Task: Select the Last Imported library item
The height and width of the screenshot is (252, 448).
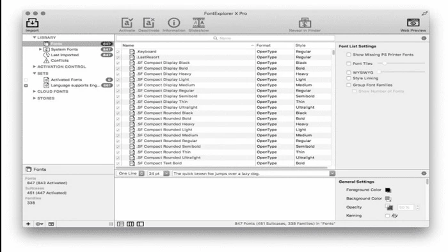Action: (x=68, y=55)
